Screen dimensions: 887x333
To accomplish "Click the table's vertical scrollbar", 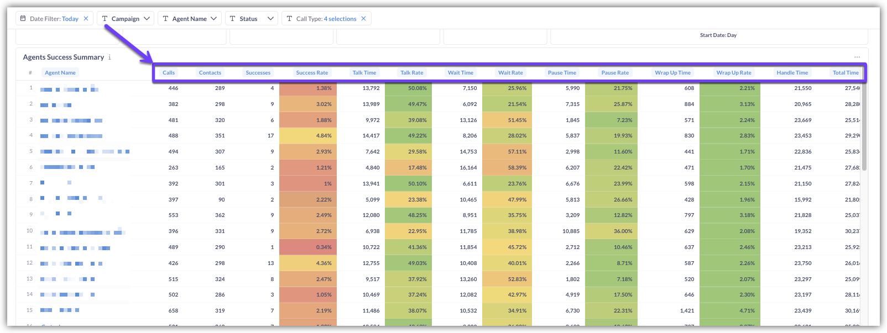I will click(864, 127).
